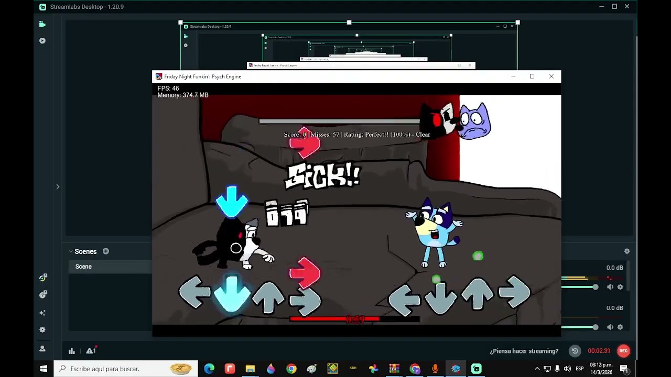Screen dimensions: 671x377
Task: Switch the ESP keyboard language indicator
Action: click(x=580, y=369)
